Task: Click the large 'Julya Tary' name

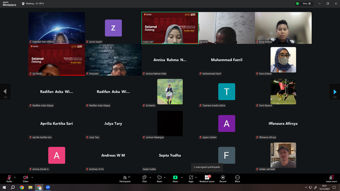Action: coord(113,124)
